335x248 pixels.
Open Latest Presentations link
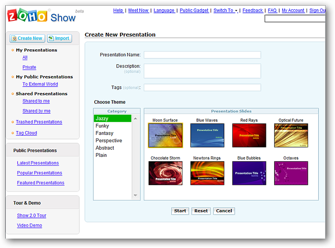pos(38,163)
